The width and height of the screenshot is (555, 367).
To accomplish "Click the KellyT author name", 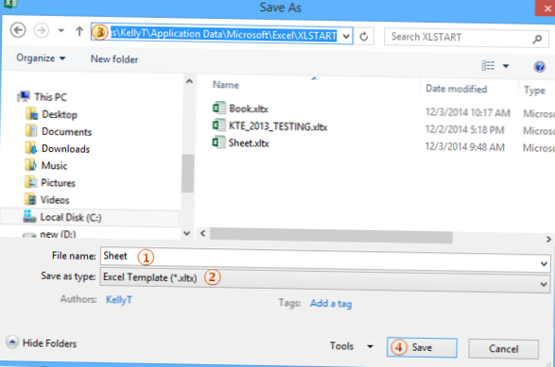I will coord(119,299).
